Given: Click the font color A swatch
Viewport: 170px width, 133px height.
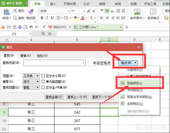Looking at the screenshot, I should (82, 18).
